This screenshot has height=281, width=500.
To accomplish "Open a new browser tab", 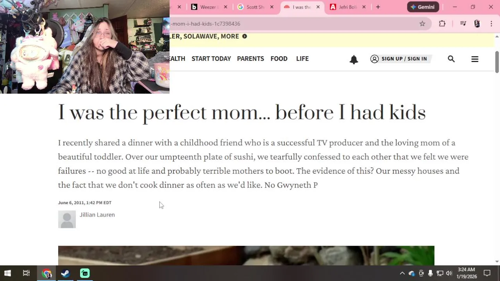I will point(378,7).
